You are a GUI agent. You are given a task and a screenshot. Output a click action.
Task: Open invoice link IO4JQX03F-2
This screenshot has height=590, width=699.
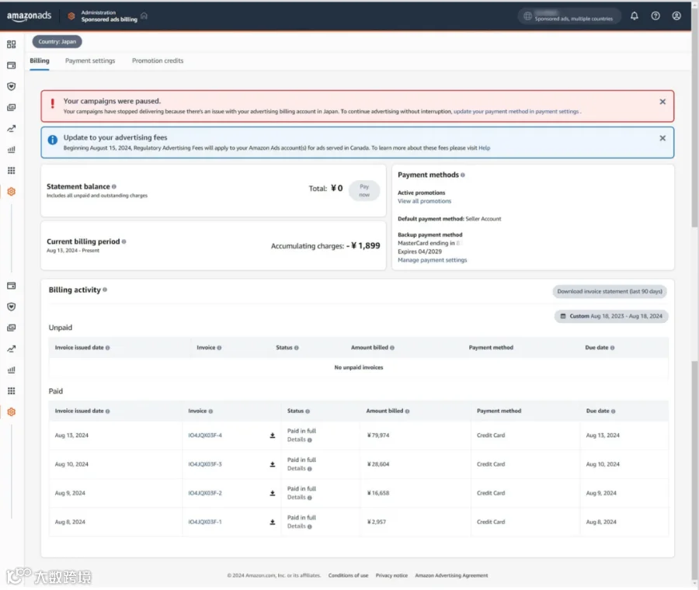pyautogui.click(x=204, y=493)
